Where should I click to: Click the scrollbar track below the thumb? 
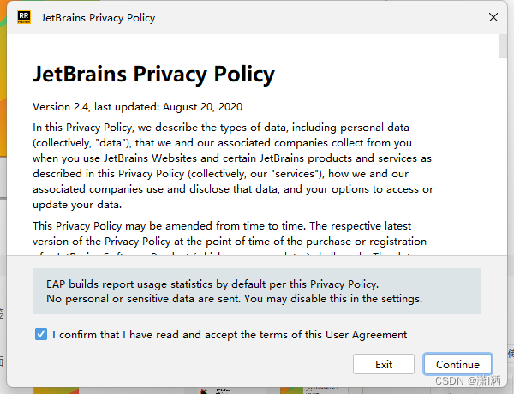[x=503, y=158]
